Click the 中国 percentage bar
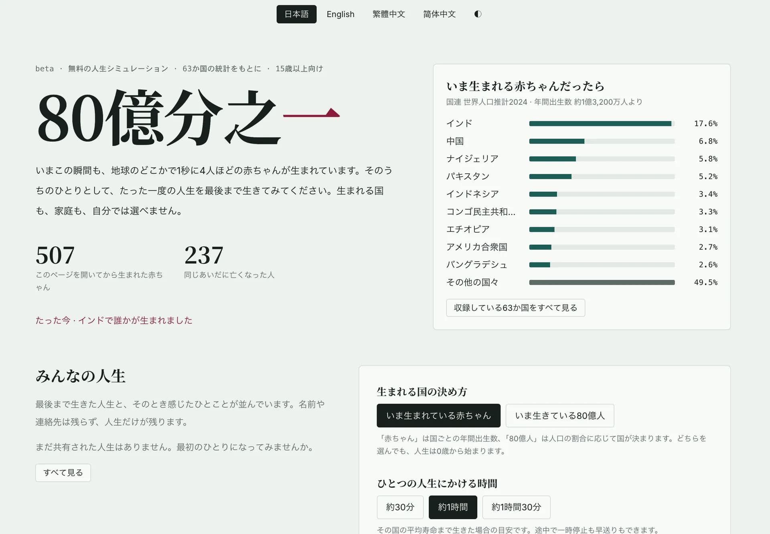 click(602, 141)
